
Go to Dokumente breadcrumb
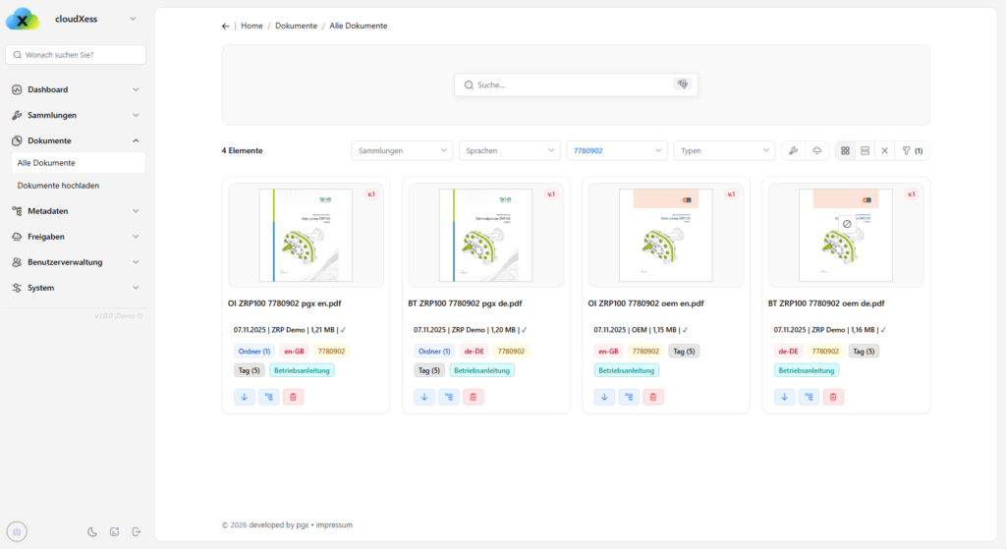(x=296, y=26)
